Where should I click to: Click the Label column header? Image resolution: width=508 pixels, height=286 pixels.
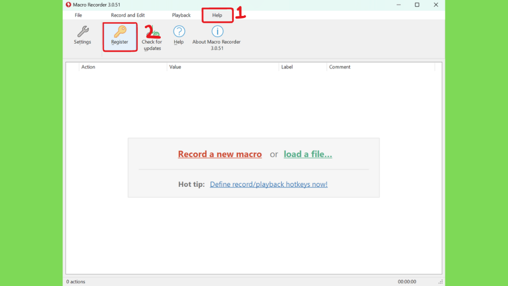pos(303,67)
